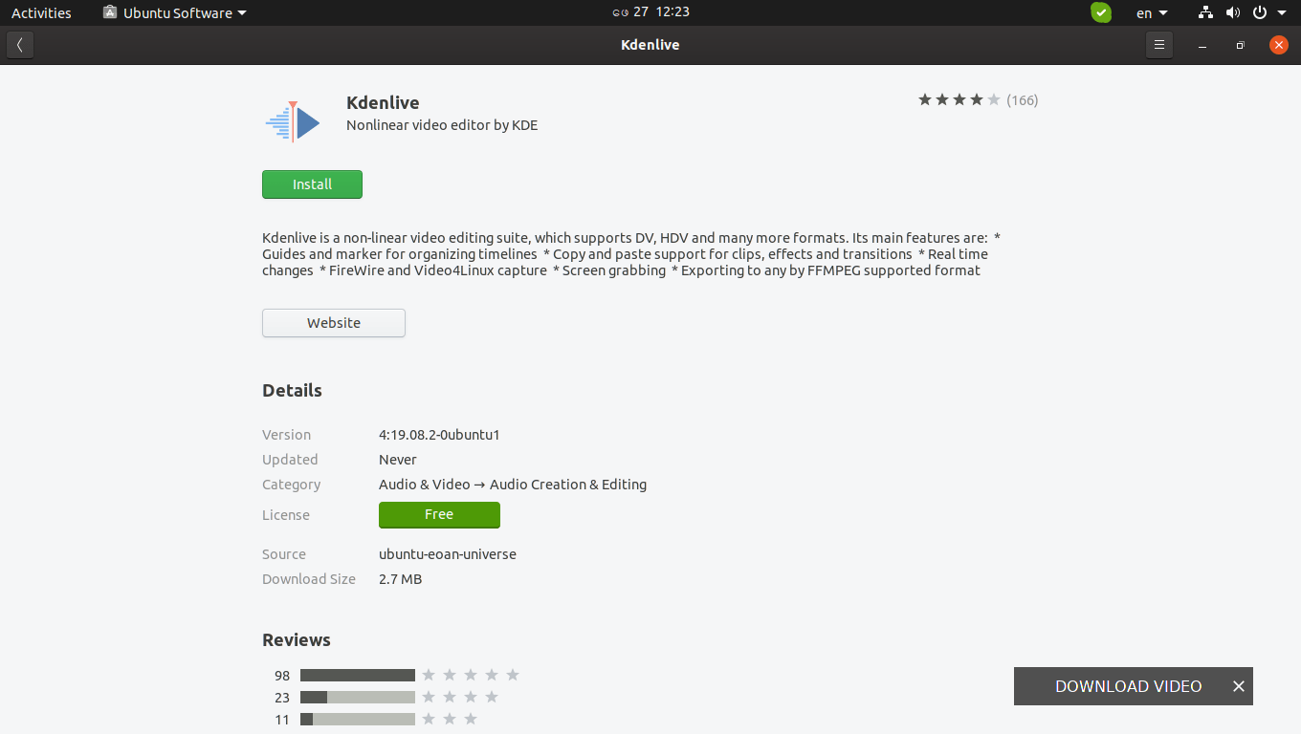1301x734 pixels.
Task: Expand the Ubuntu Software app menu
Action: click(175, 12)
